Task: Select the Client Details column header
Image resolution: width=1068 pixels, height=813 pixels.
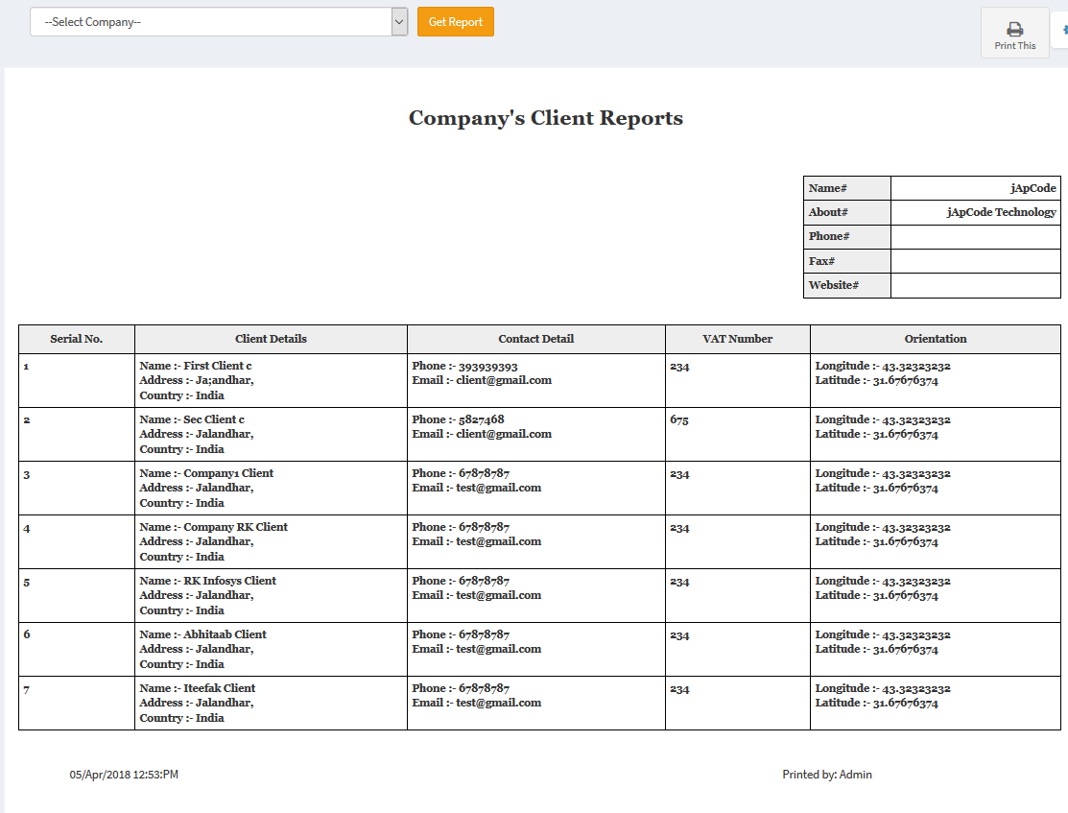Action: point(272,339)
